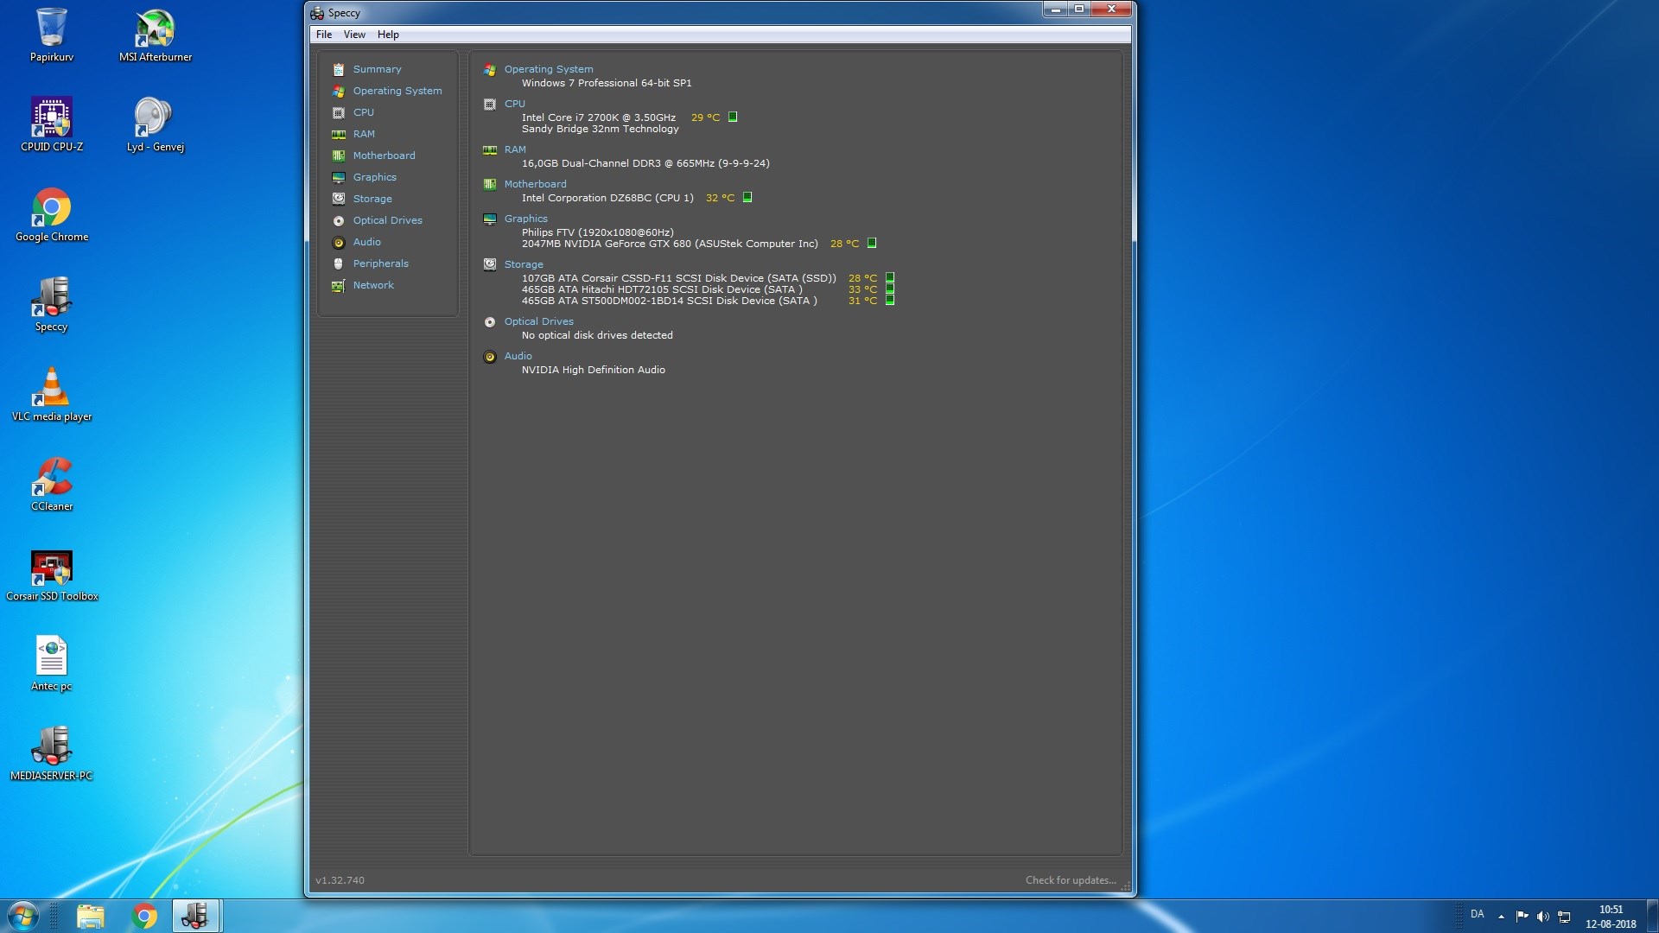Click the v1.32.740 version text
Viewport: 1659px width, 933px height.
coord(340,880)
